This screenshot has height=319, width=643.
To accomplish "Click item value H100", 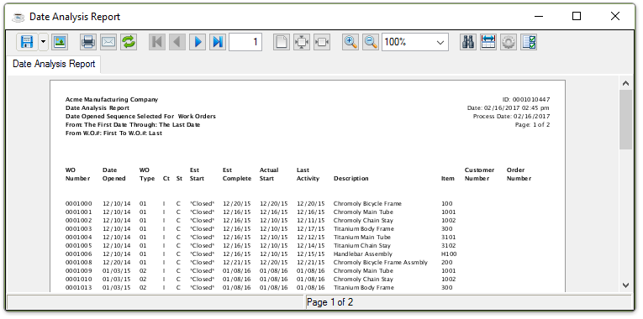I will click(449, 254).
